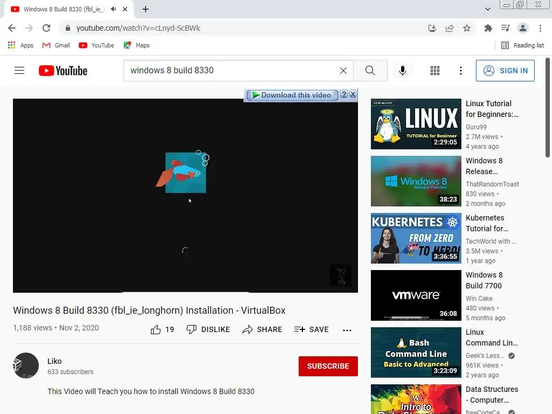The width and height of the screenshot is (552, 414).
Task: Open the Apps bookmark
Action: 20,45
